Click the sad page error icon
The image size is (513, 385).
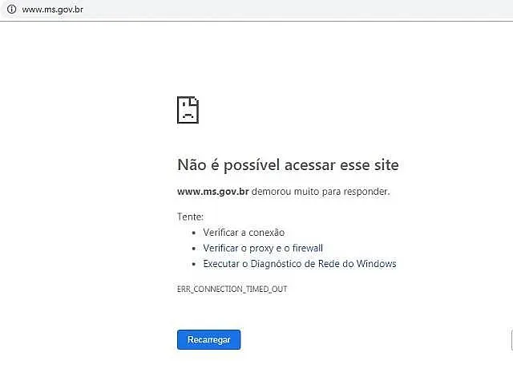[x=188, y=110]
